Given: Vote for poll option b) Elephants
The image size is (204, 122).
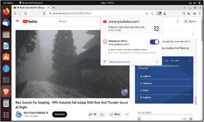Looking at the screenshot, I should (x=164, y=83).
